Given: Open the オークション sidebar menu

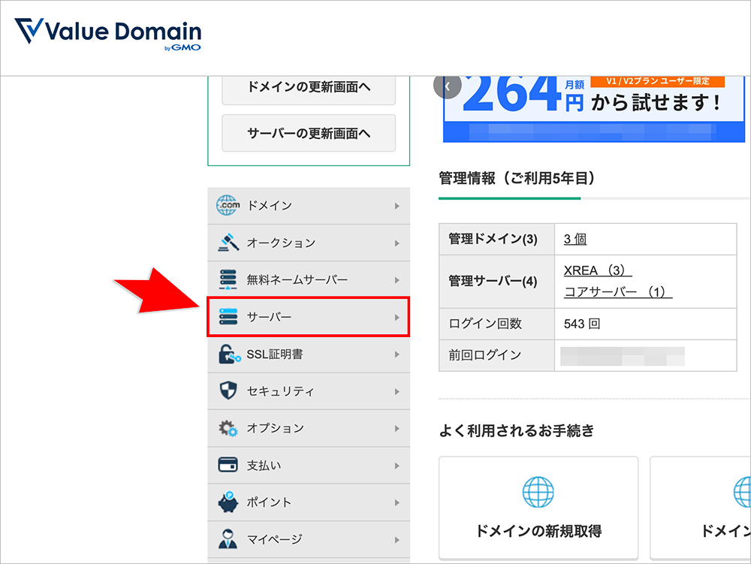Looking at the screenshot, I should coord(309,243).
